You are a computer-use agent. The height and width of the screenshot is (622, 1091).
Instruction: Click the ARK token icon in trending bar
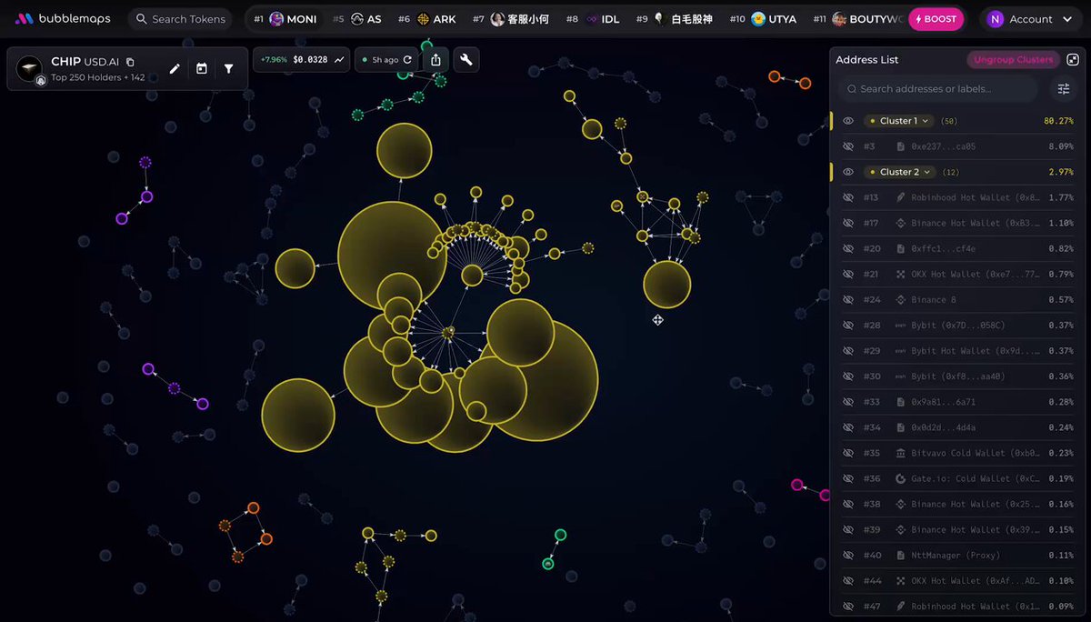(x=423, y=19)
